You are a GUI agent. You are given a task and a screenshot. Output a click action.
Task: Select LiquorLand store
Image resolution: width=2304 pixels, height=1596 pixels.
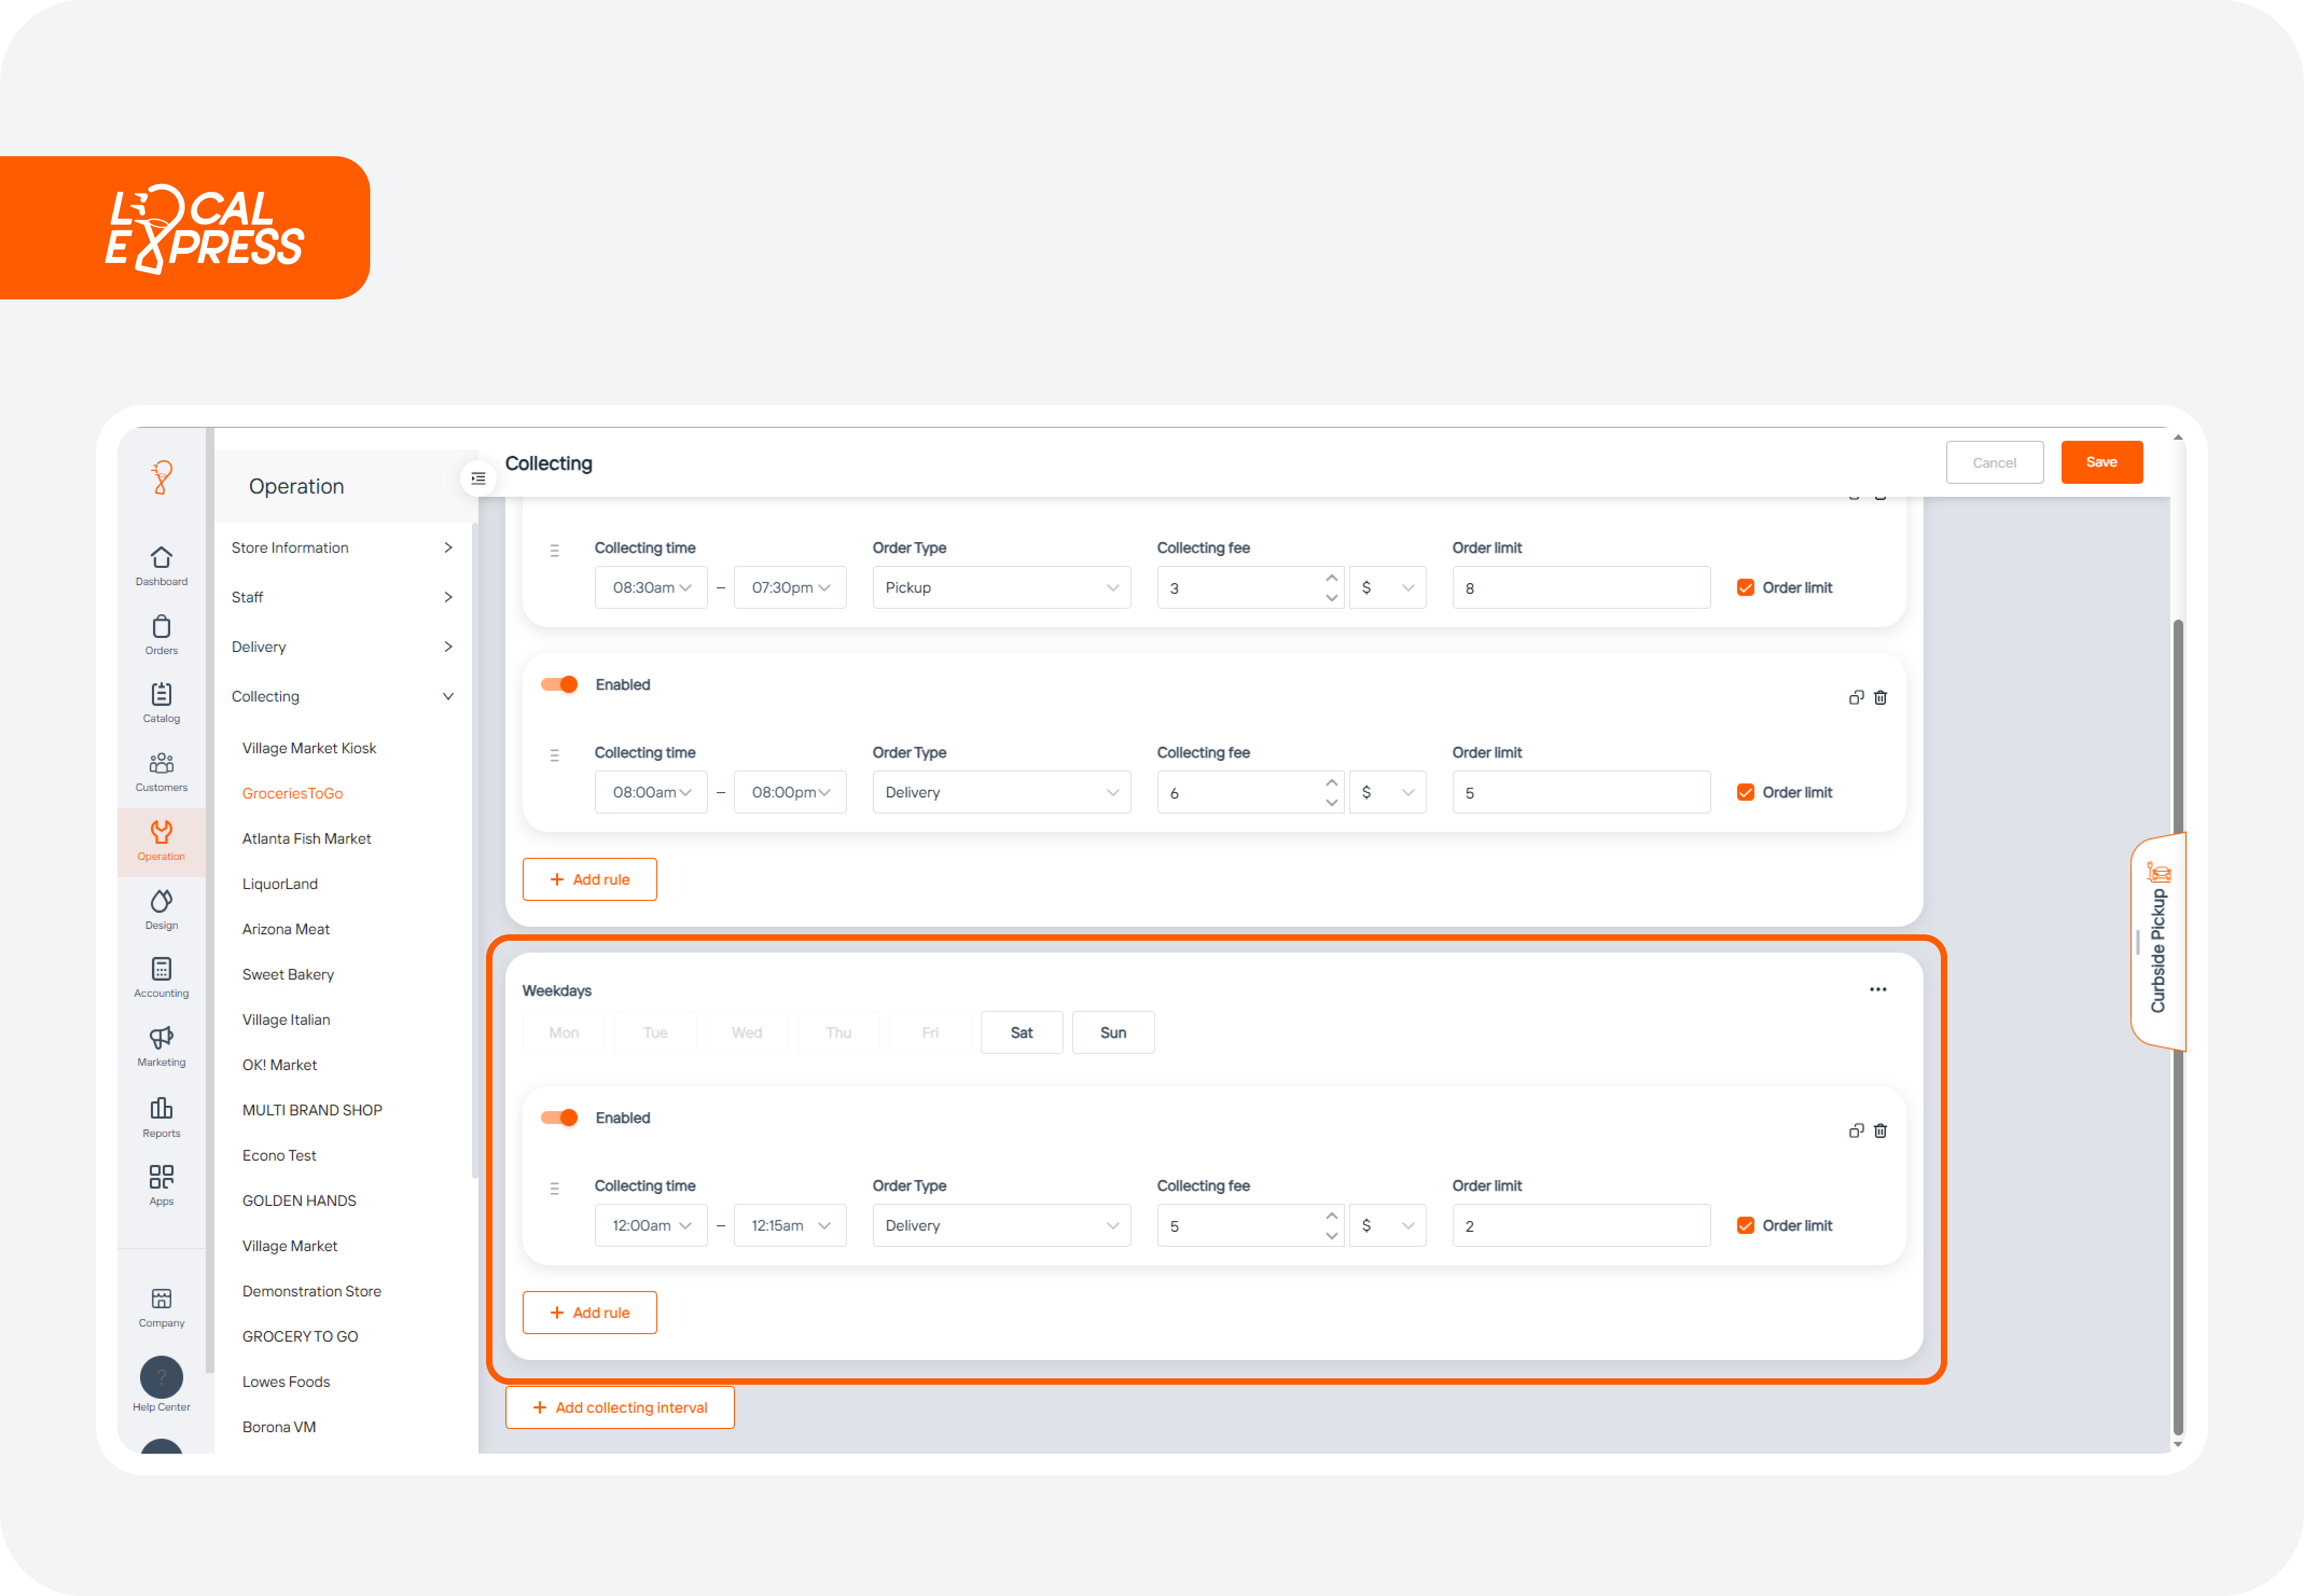[x=280, y=884]
